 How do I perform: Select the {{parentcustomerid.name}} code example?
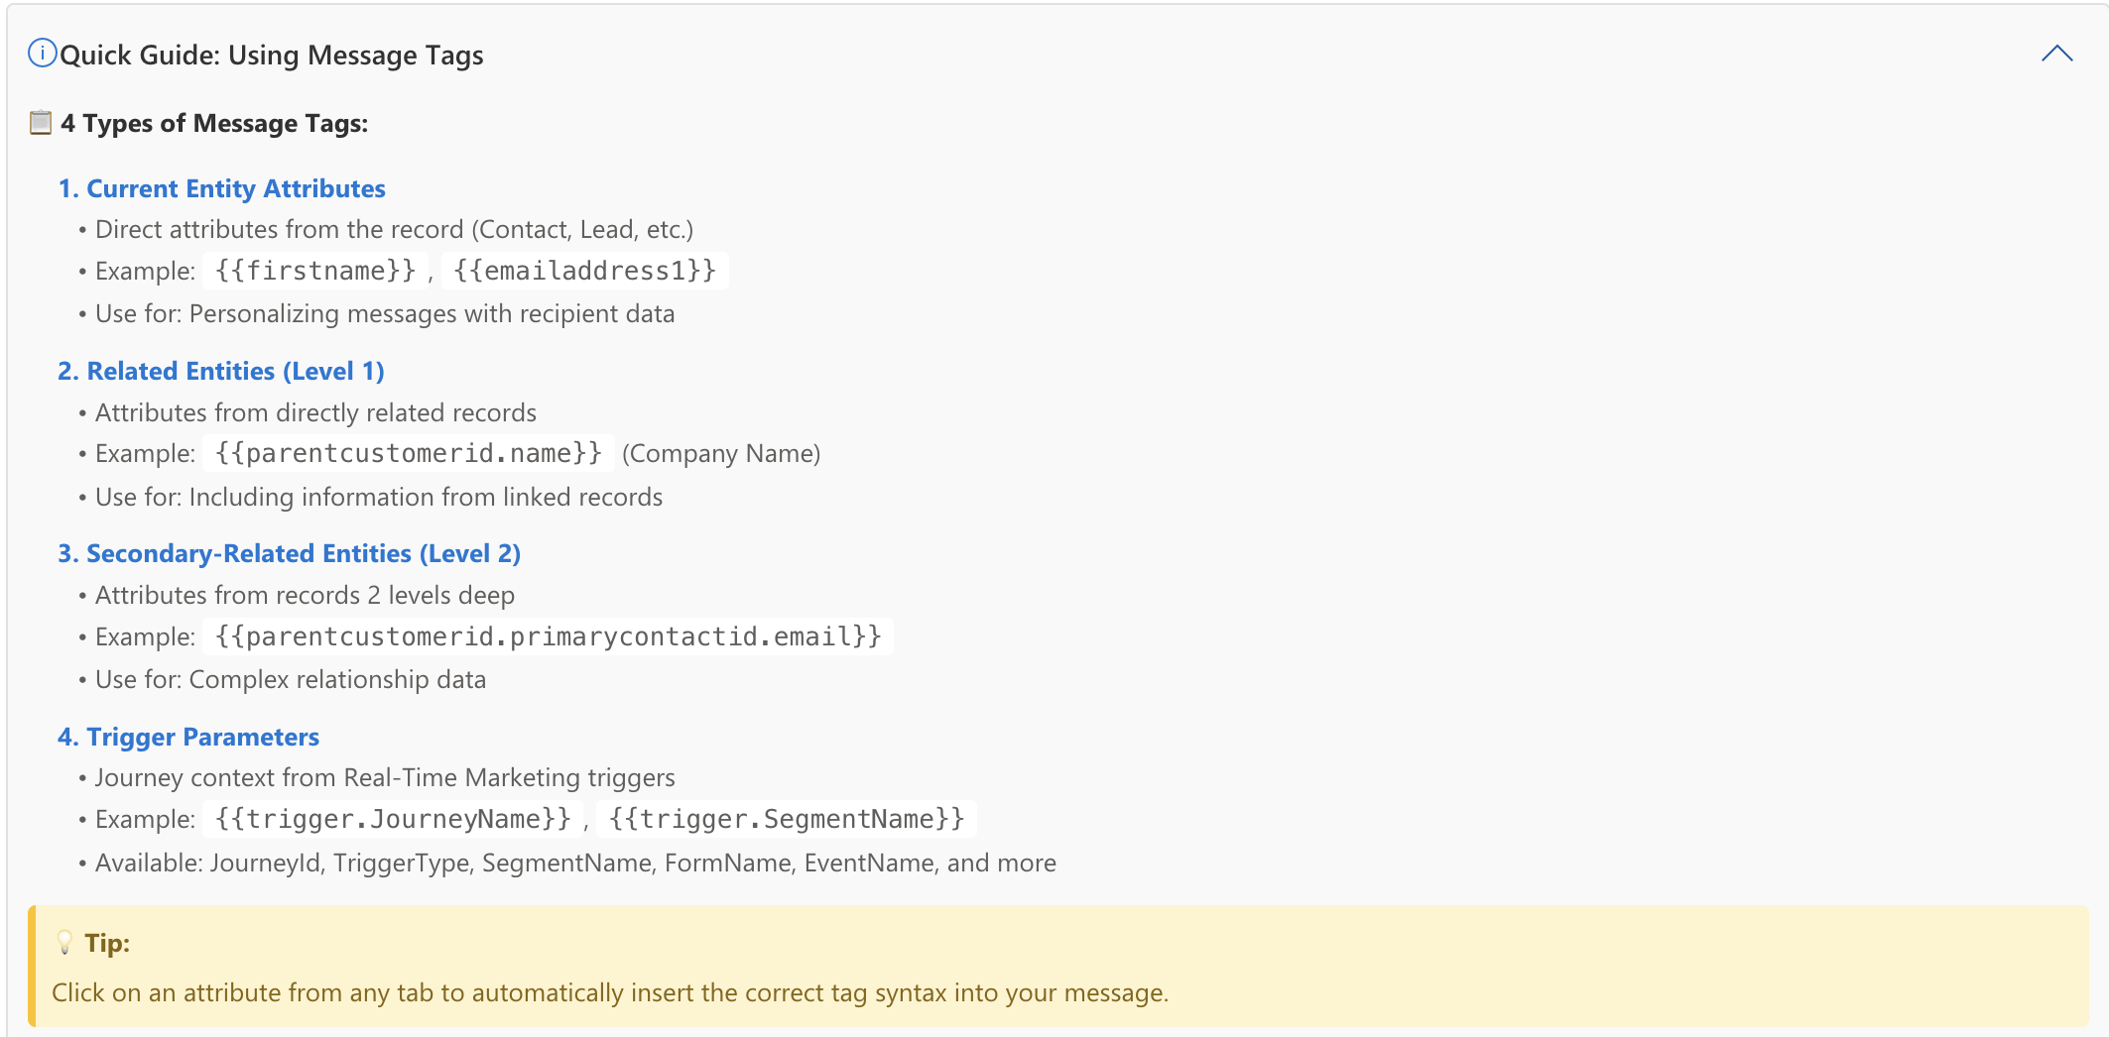(409, 453)
